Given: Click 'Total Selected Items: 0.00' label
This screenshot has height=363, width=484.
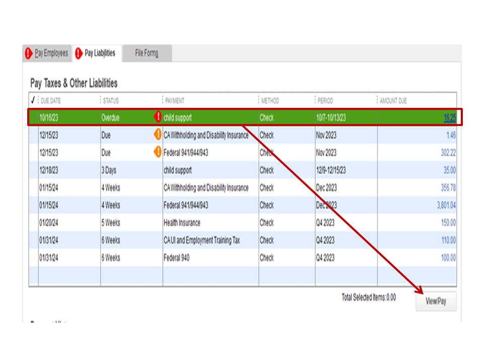Looking at the screenshot, I should (x=369, y=297).
